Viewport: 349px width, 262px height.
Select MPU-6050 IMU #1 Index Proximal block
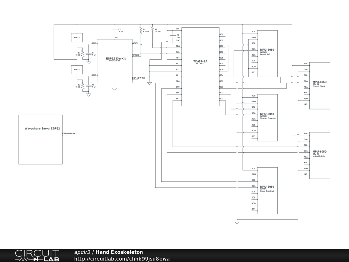click(267, 190)
